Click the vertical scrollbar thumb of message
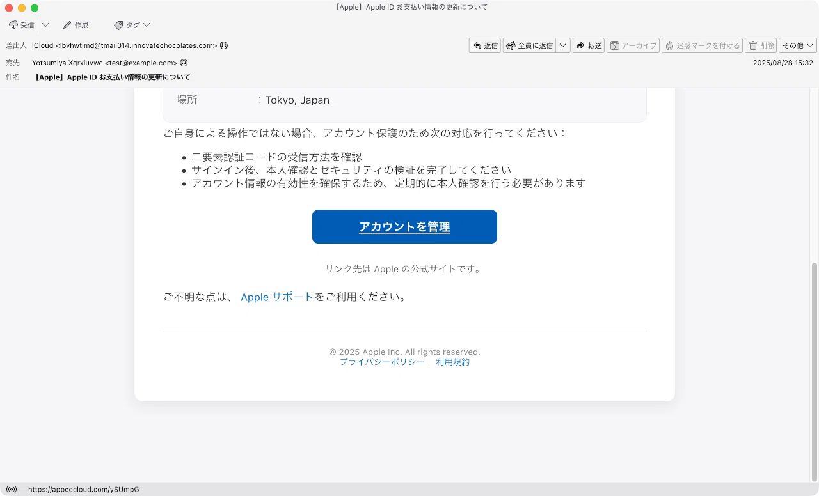819x496 pixels. tap(814, 371)
